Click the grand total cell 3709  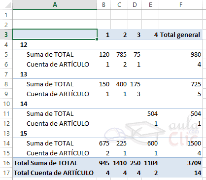coord(181,163)
